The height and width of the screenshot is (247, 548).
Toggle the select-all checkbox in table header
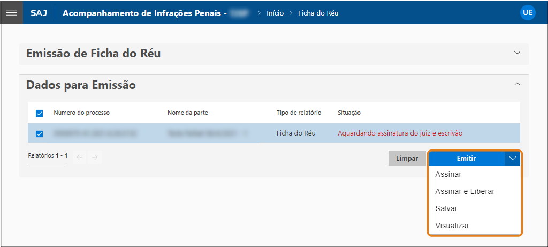[x=39, y=113]
